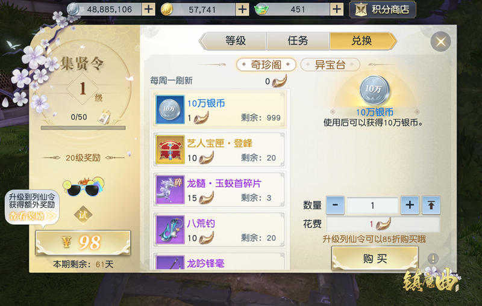
Task: Select the 奇珍阁 sub-tab
Action: 266,65
